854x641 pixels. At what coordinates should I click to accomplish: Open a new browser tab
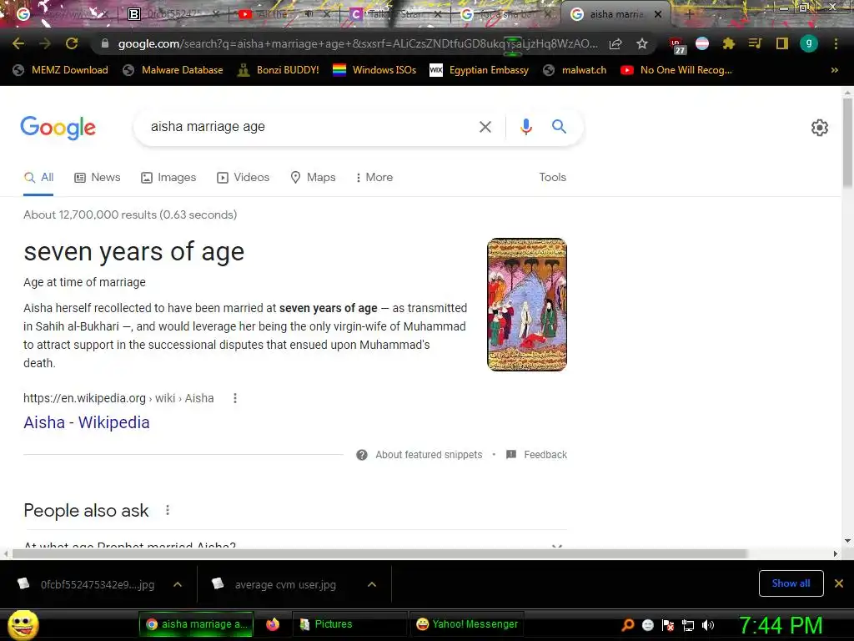tap(689, 15)
